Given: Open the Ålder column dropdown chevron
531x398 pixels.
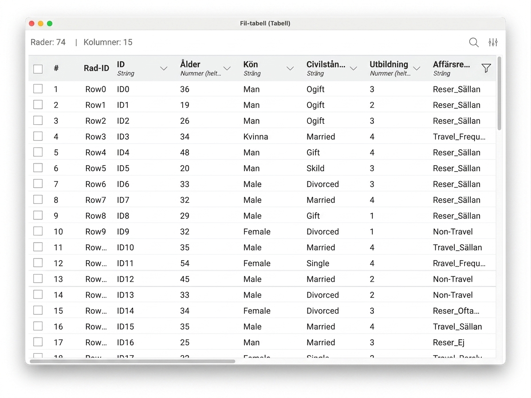Looking at the screenshot, I should pos(227,68).
